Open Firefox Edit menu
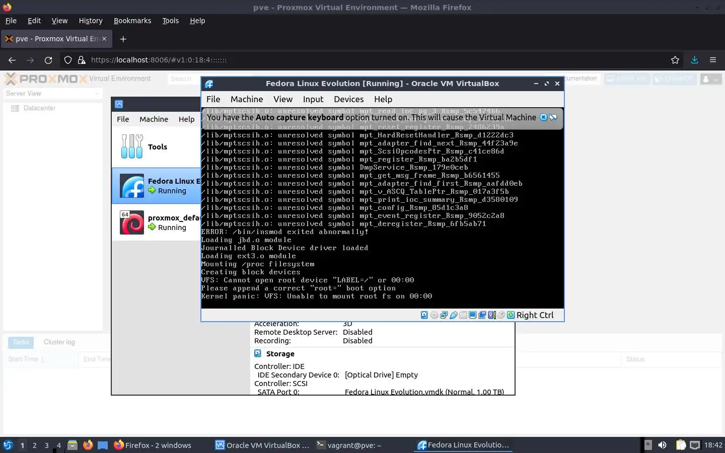Screen dimensions: 725x453 tap(34, 21)
